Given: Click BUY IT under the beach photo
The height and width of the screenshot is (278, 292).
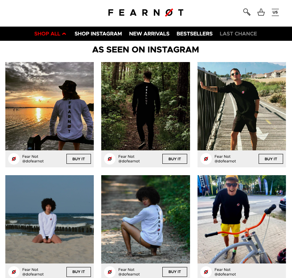Looking at the screenshot, I should point(79,272).
